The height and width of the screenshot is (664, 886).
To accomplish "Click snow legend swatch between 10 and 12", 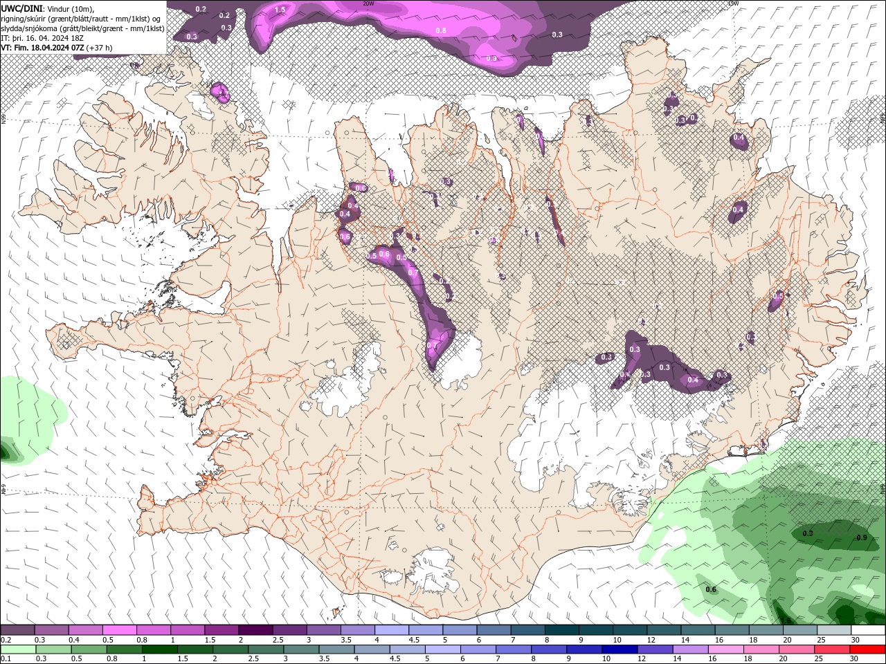I will [x=631, y=630].
